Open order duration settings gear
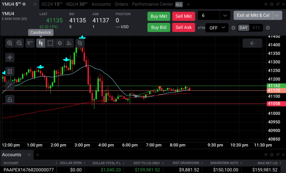 [268, 28]
